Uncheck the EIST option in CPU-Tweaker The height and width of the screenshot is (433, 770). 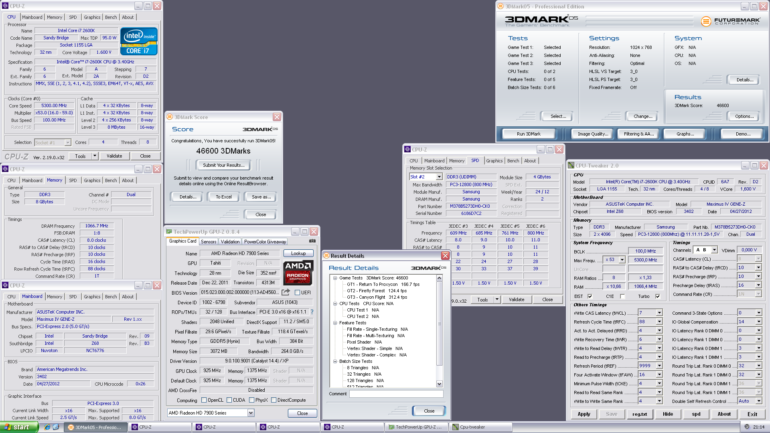click(590, 297)
